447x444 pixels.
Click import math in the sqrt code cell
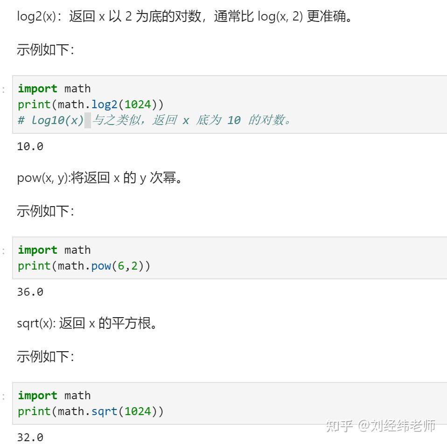54,395
